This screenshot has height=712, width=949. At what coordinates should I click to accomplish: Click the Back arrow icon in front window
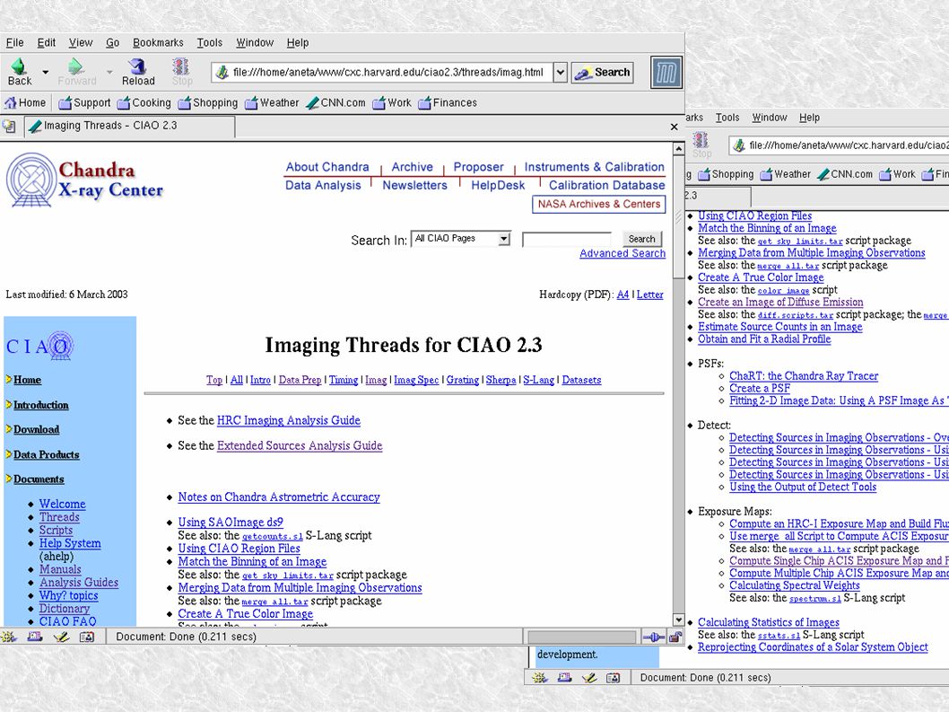(20, 66)
